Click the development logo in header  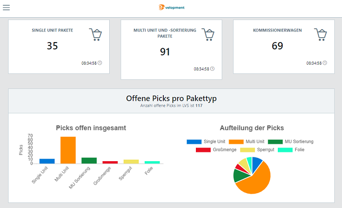click(x=171, y=7)
